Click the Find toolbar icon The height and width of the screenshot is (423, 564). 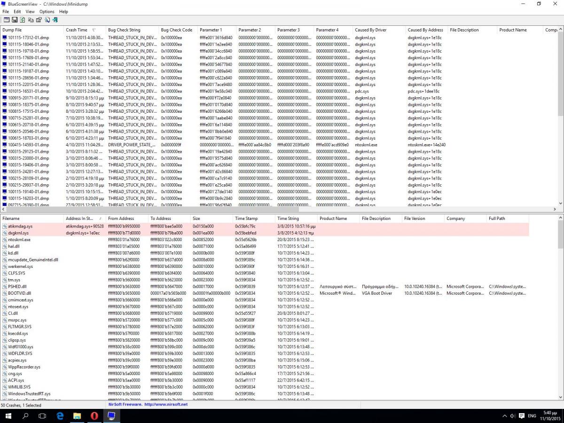point(47,20)
